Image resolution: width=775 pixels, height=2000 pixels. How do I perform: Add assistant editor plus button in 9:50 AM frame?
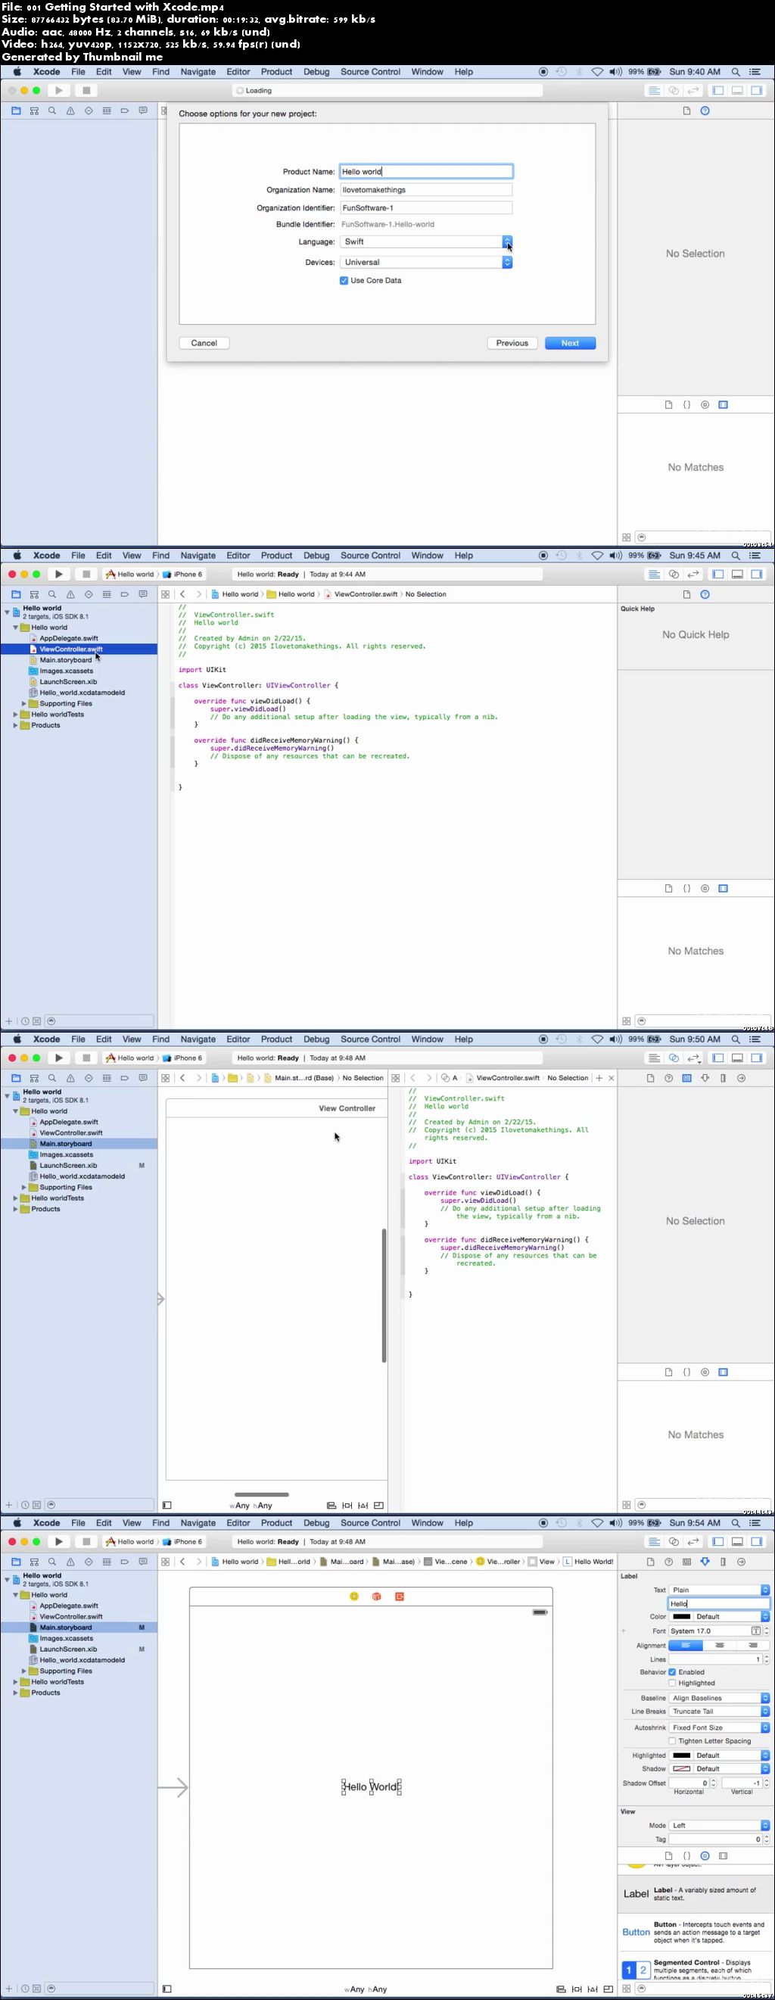[599, 1078]
